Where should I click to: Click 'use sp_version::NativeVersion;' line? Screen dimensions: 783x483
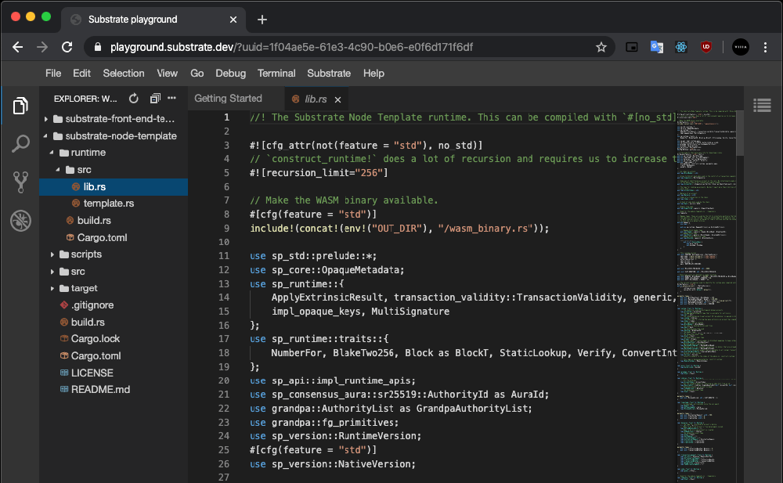333,464
